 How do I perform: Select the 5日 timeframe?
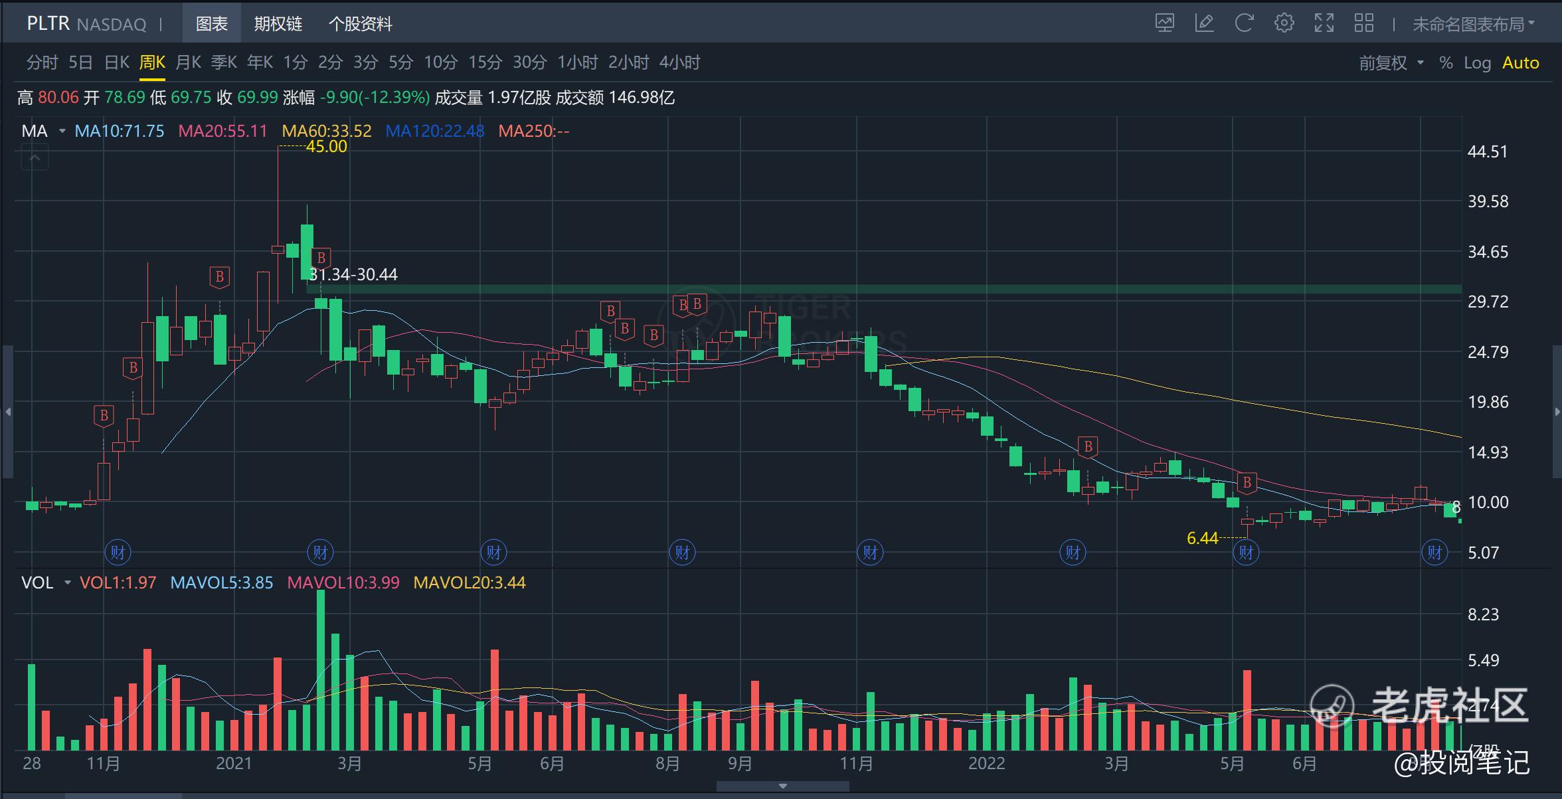pyautogui.click(x=81, y=62)
